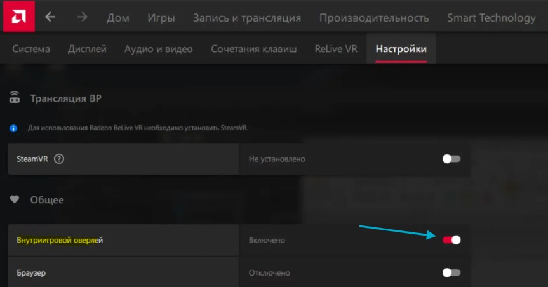Disable the Внутриигровой оверлей switch
This screenshot has width=548, height=287.
(451, 240)
